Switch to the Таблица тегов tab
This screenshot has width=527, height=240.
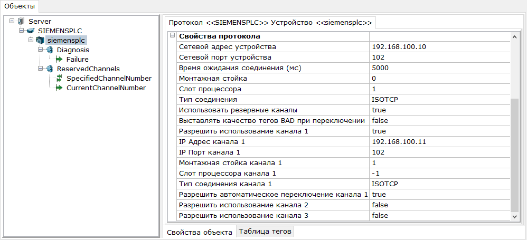265,231
